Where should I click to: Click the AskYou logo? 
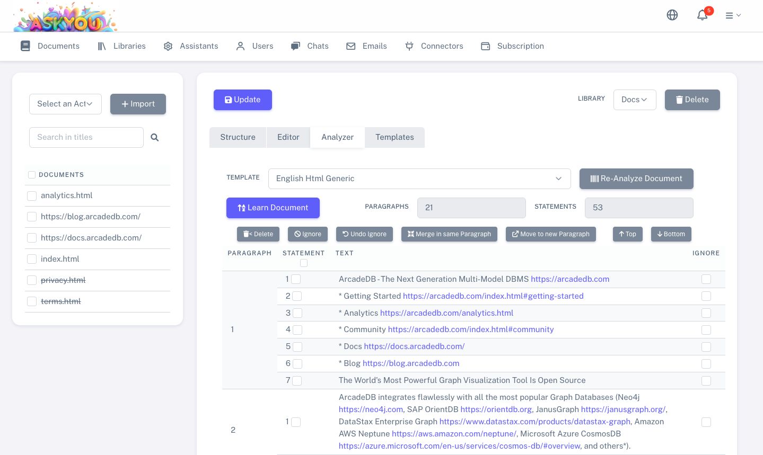[65, 16]
